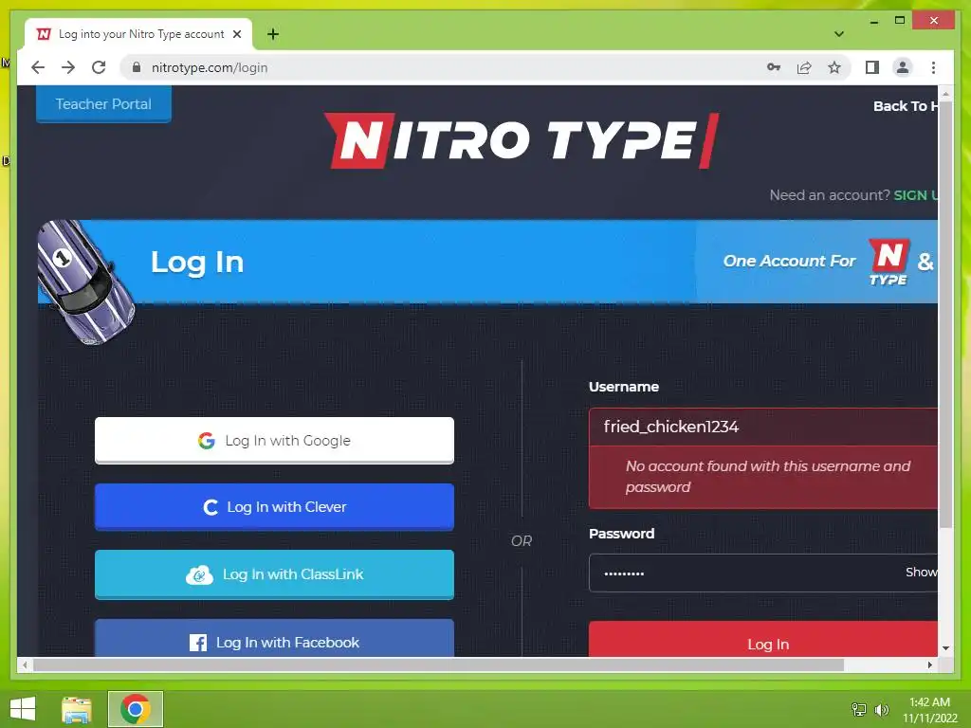This screenshot has height=728, width=971.
Task: Minimize the Chrome window
Action: (873, 21)
